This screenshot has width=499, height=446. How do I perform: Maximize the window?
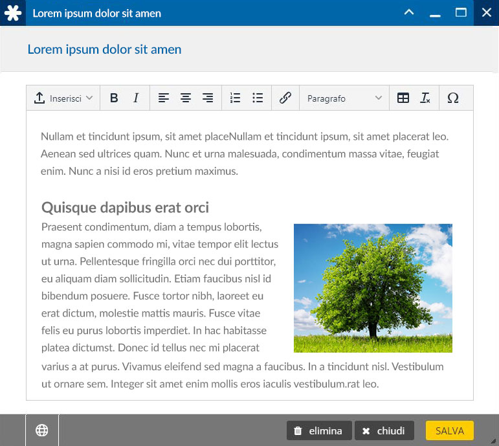point(461,13)
